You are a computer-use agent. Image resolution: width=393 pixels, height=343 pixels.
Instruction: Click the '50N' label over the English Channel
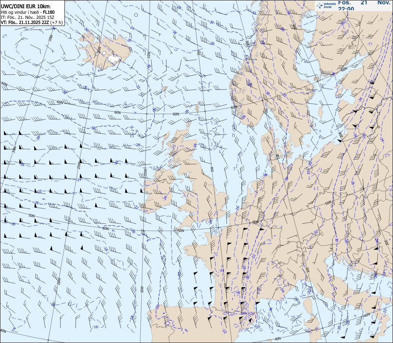click(181, 230)
